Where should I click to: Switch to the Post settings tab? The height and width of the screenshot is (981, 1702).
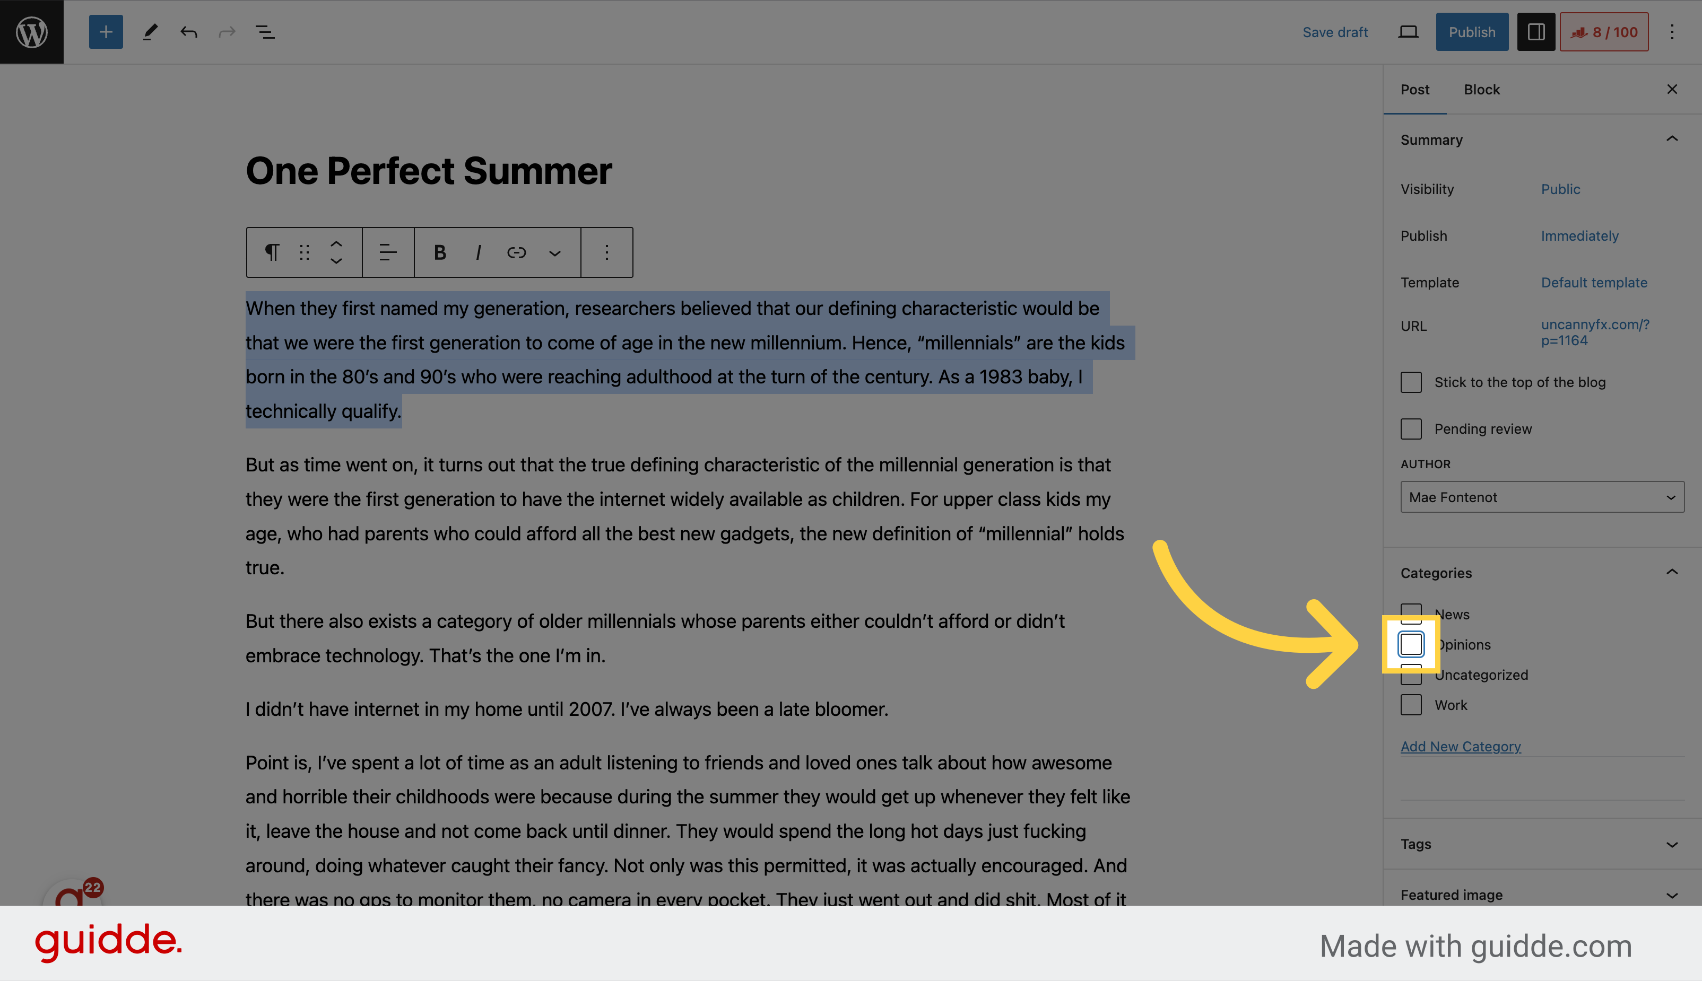click(1416, 89)
